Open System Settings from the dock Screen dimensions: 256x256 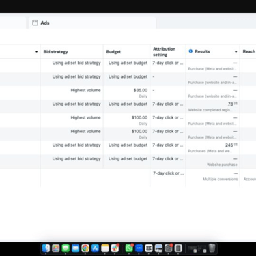pyautogui.click(x=169, y=248)
